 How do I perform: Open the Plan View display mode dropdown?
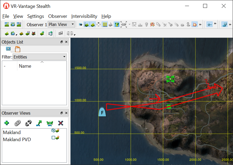click(x=61, y=24)
